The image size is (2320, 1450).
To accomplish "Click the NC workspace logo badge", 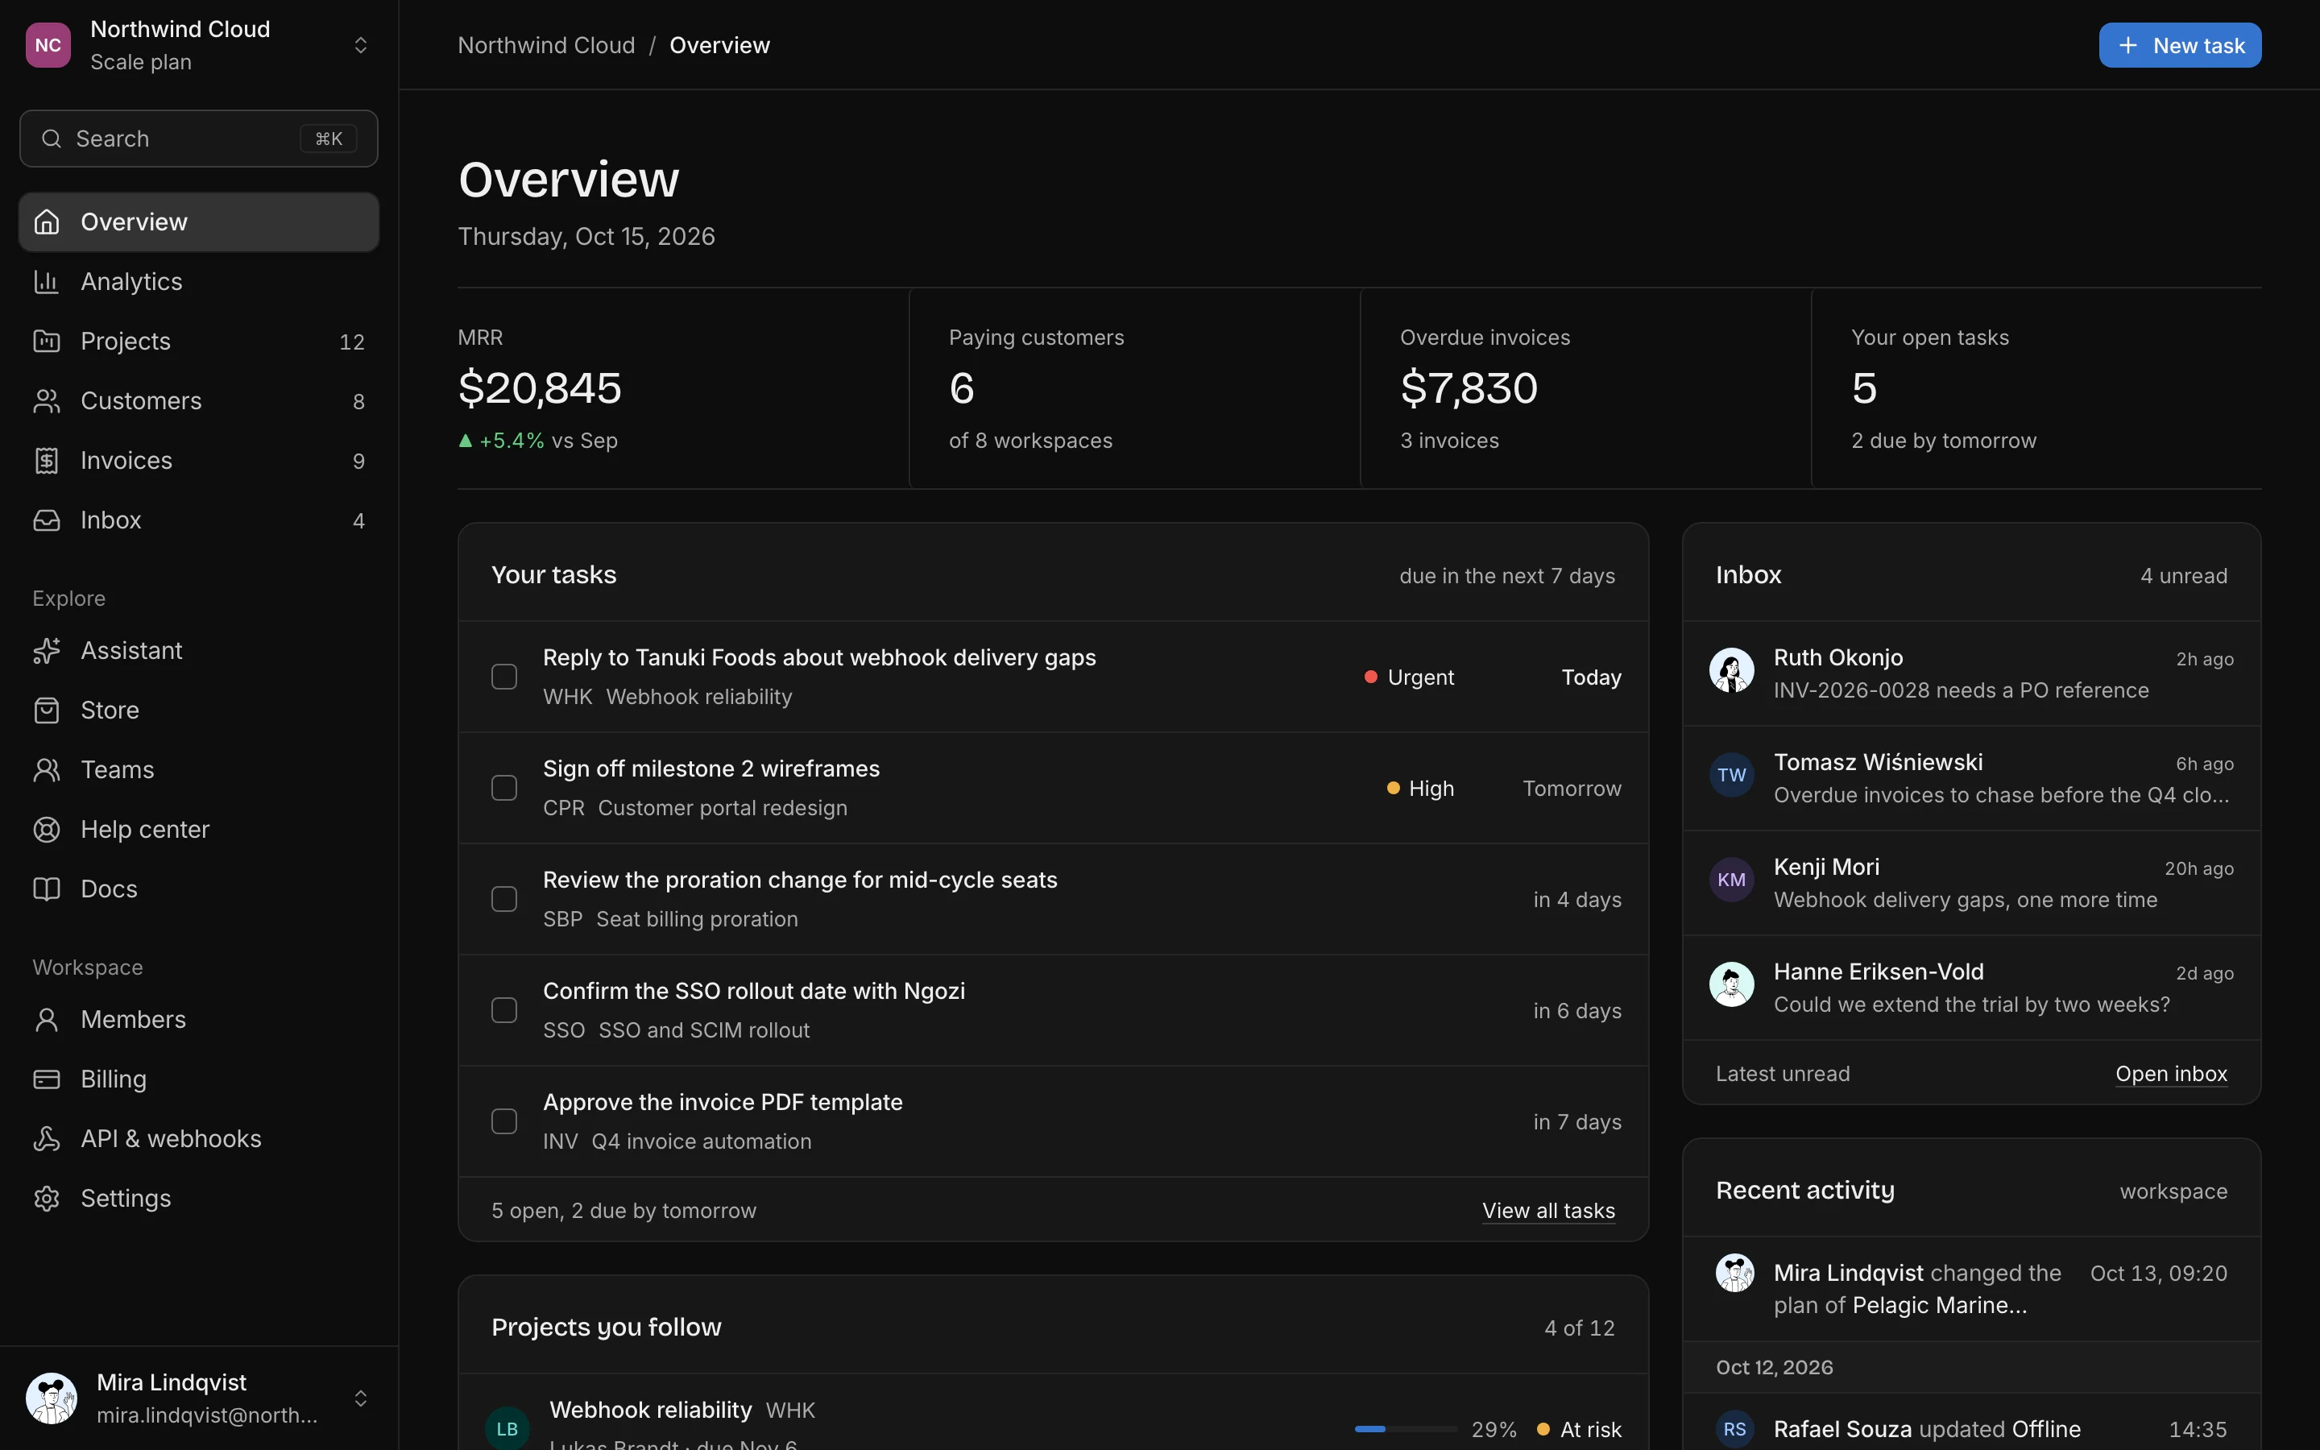I will tap(48, 45).
